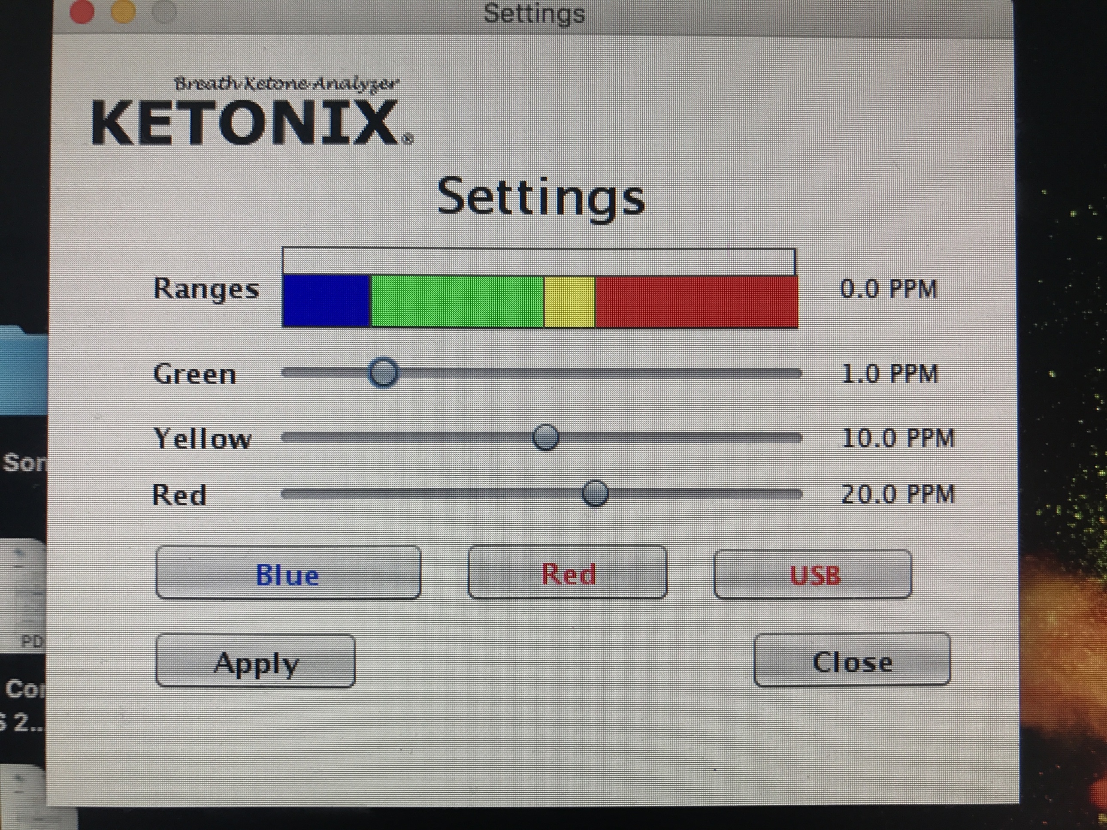The image size is (1107, 830).
Task: Click the blue folder on desktop
Action: click(x=25, y=370)
